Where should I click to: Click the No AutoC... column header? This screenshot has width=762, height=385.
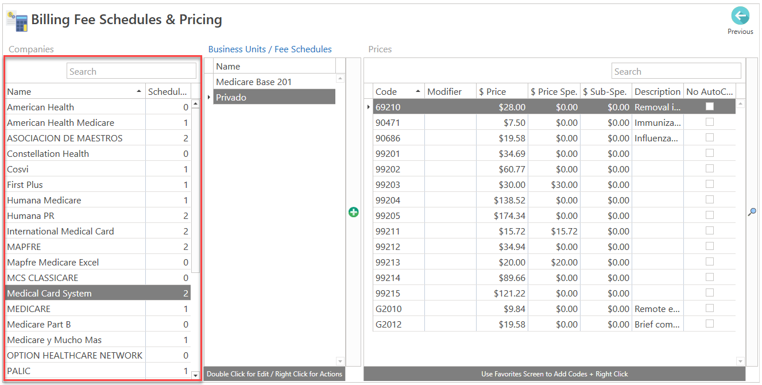[x=710, y=91]
